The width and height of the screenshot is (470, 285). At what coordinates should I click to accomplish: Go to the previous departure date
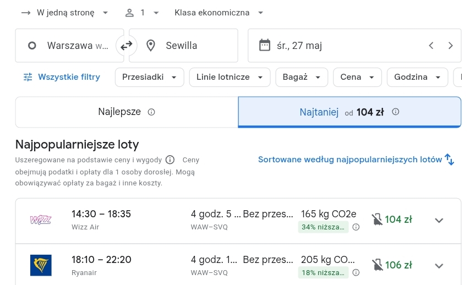click(x=431, y=46)
